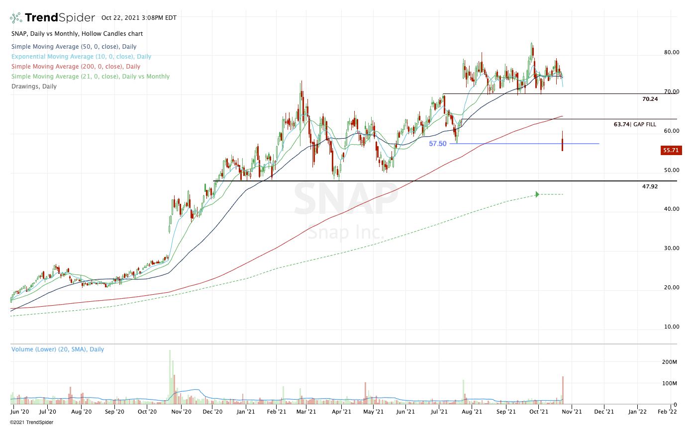Select the 200 Simple Moving Average legend entry

tap(75, 67)
